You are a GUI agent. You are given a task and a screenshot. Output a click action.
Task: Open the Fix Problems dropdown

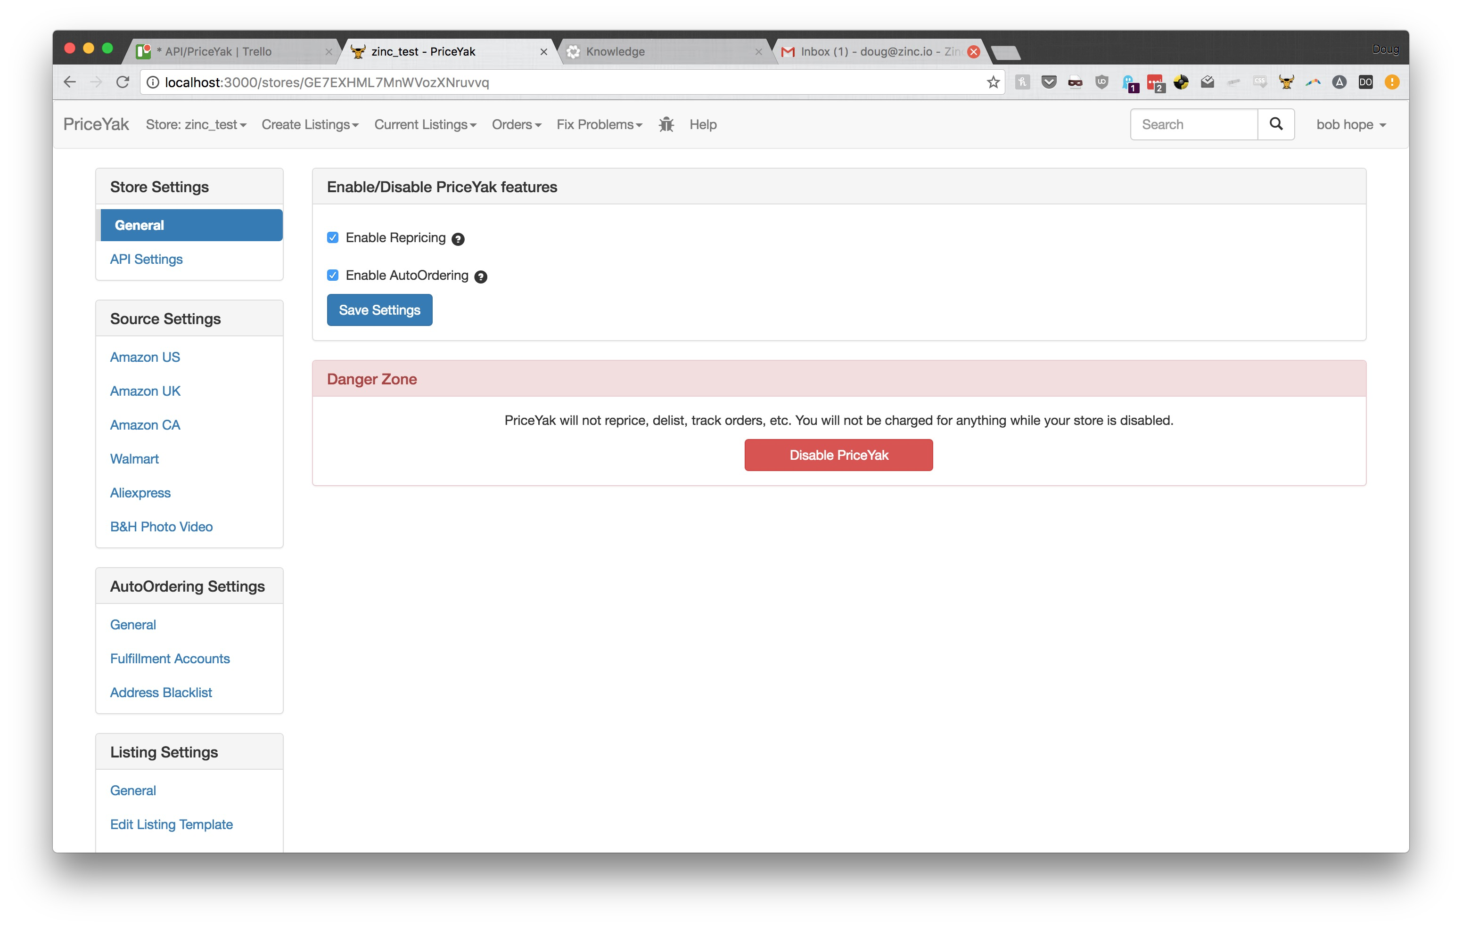point(599,124)
